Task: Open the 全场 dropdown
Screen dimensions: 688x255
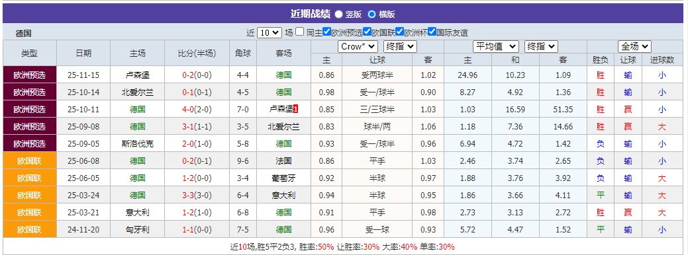Action: 634,46
